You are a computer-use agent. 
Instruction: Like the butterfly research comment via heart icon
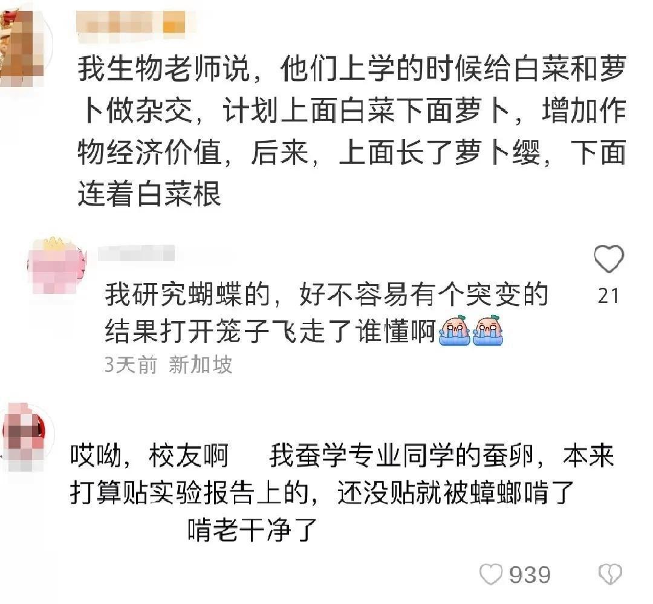tap(608, 259)
